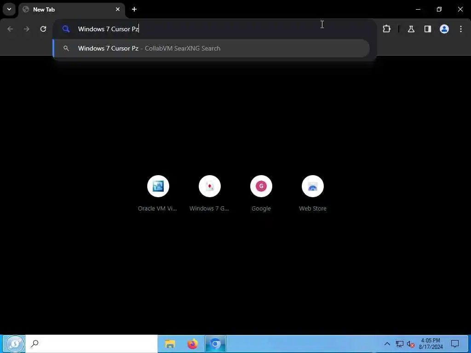Viewport: 471px width, 353px height.
Task: Close the New Tab tab
Action: (118, 9)
